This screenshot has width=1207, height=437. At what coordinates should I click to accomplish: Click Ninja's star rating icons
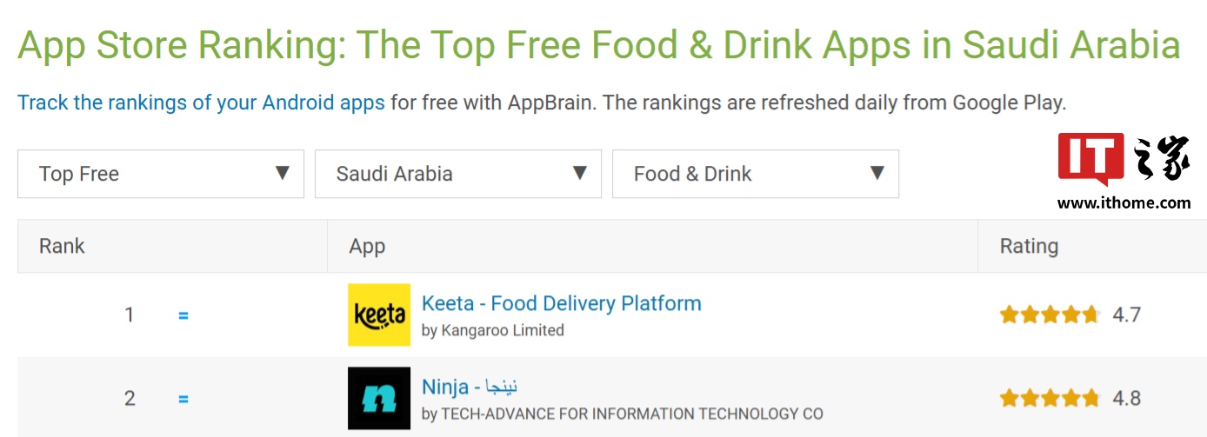1050,398
